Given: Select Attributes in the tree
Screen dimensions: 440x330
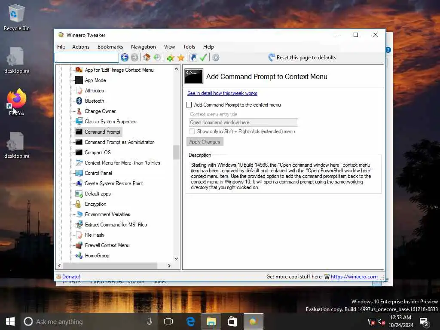Looking at the screenshot, I should coord(94,91).
